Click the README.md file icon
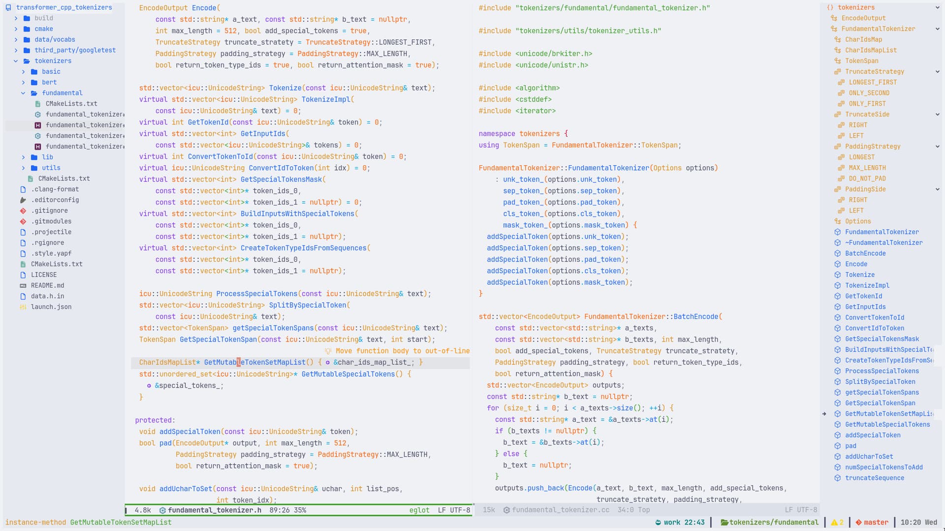Image resolution: width=945 pixels, height=531 pixels. tap(23, 286)
